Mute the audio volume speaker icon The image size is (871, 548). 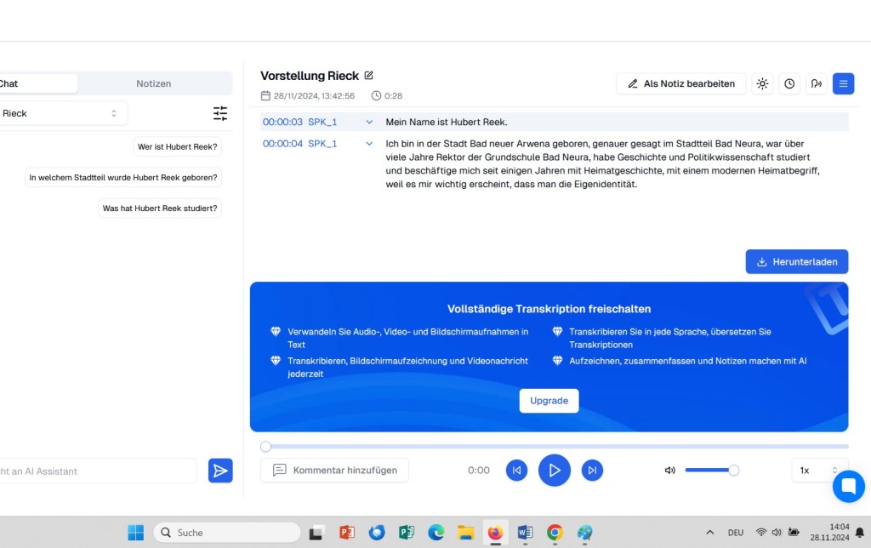tap(670, 470)
